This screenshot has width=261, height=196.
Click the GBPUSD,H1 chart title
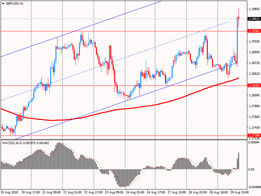tap(15, 4)
